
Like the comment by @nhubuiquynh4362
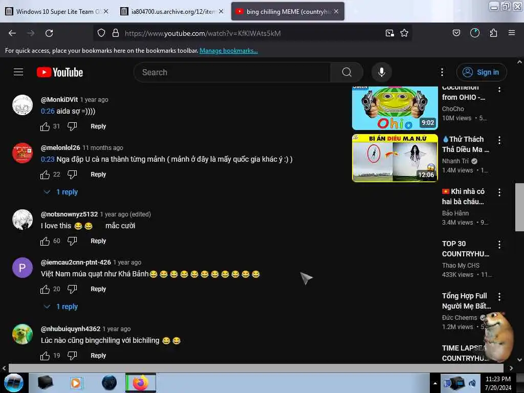pos(45,356)
